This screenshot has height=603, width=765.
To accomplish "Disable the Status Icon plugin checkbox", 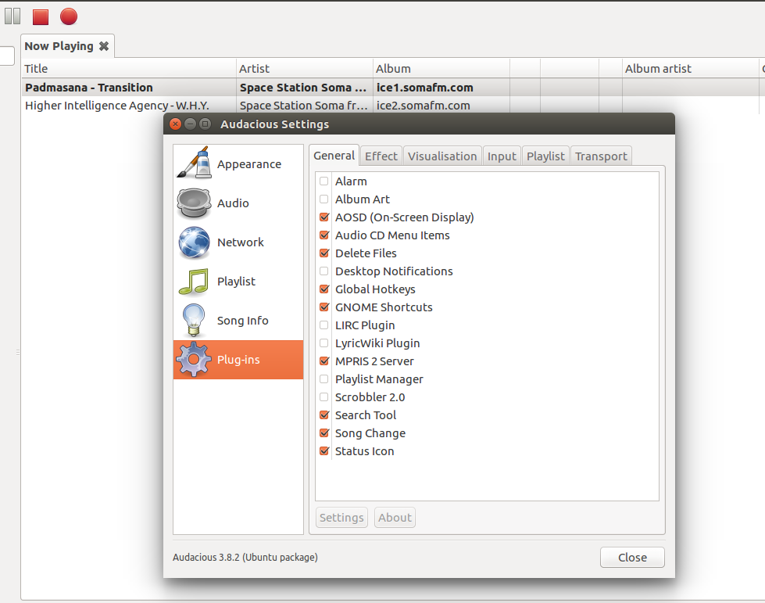I will tap(324, 451).
